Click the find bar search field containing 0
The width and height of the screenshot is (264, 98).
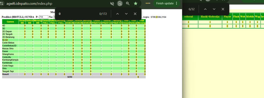coord(77,14)
